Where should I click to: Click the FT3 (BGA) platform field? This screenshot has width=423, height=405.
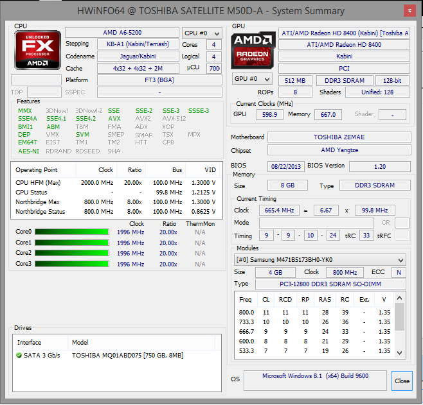159,80
